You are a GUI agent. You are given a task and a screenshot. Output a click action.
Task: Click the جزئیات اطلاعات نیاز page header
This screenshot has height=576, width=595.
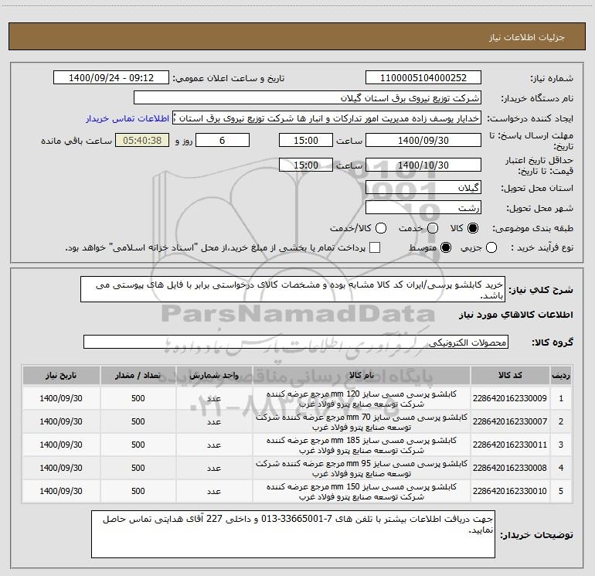(x=527, y=37)
